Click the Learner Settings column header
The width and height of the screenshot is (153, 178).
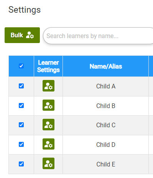(x=48, y=66)
